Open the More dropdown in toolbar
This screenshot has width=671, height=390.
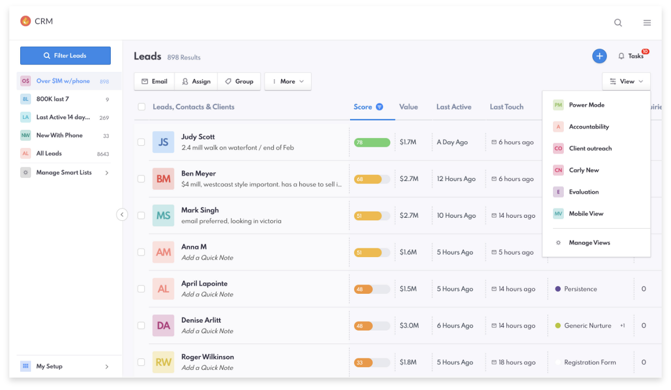pyautogui.click(x=288, y=81)
